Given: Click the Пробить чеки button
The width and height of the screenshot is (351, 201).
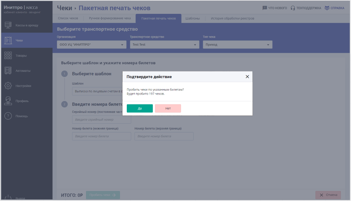Looking at the screenshot, I should tap(103, 195).
